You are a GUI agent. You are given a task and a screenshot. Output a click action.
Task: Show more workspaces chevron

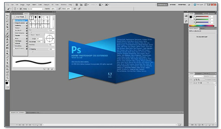[189, 5]
